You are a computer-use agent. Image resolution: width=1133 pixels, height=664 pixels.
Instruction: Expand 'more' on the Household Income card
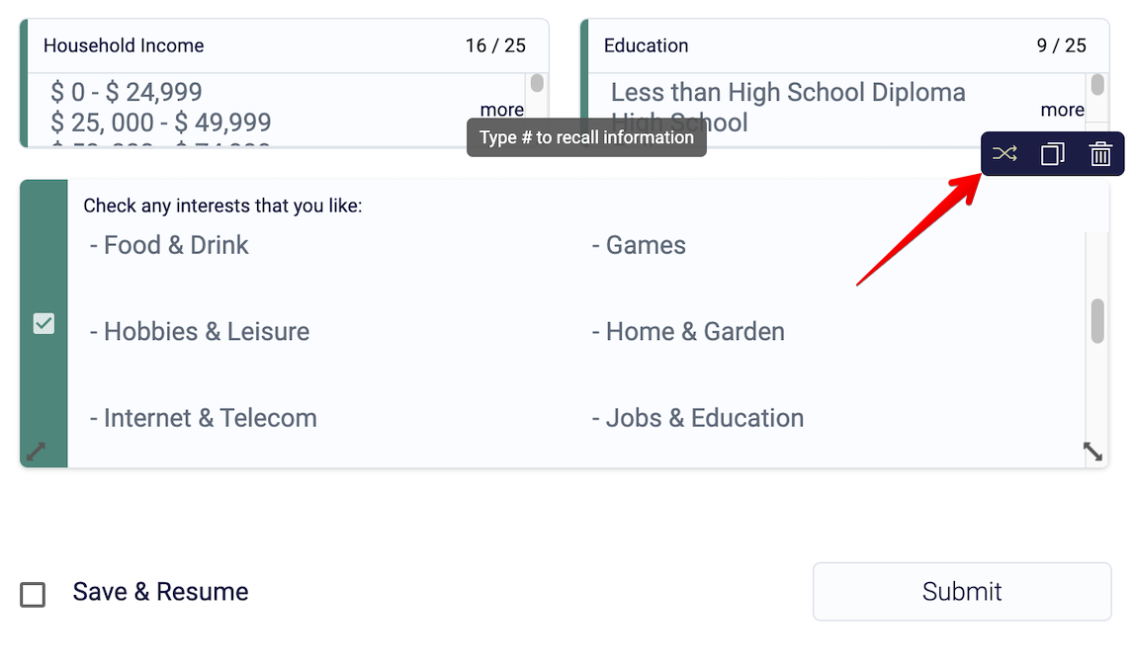502,110
